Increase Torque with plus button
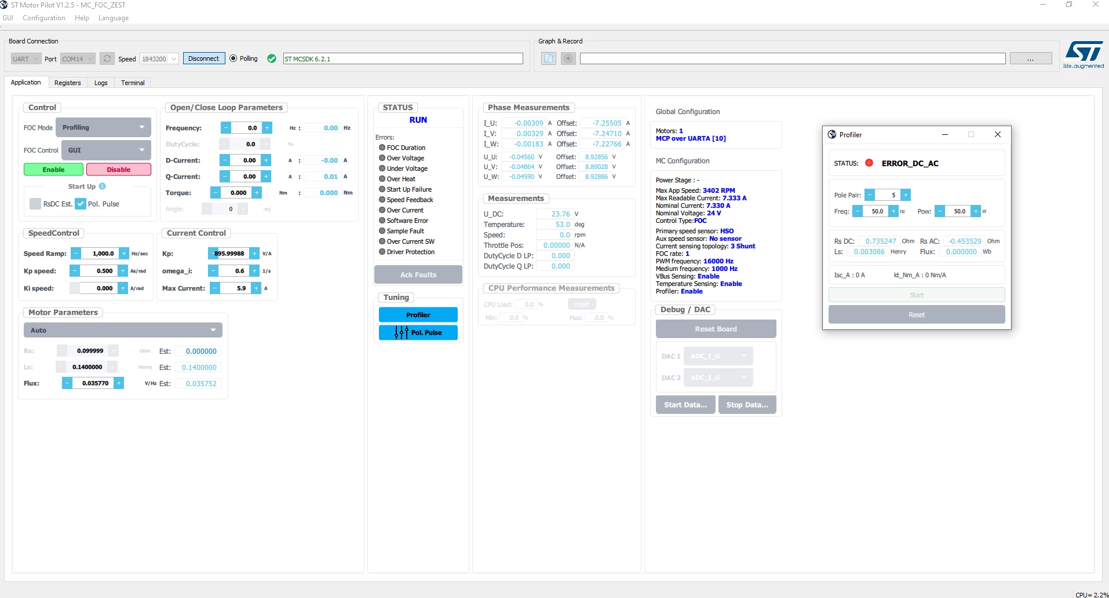 (x=257, y=193)
